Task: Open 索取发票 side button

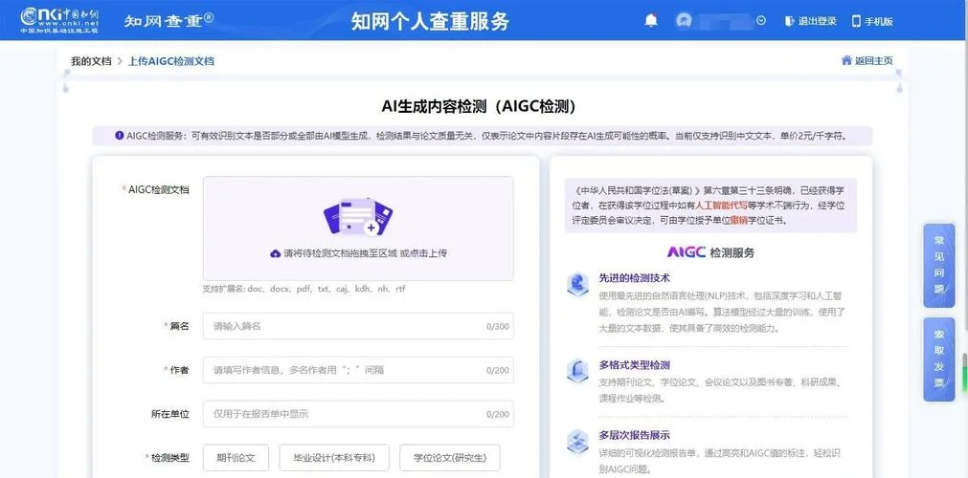Action: pyautogui.click(x=939, y=359)
